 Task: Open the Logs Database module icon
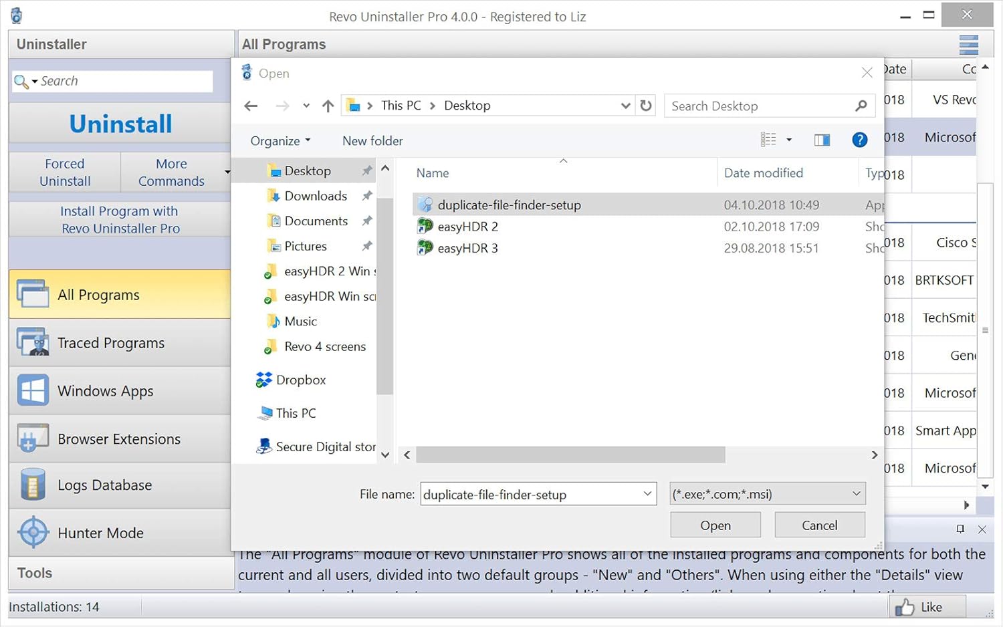tap(33, 485)
